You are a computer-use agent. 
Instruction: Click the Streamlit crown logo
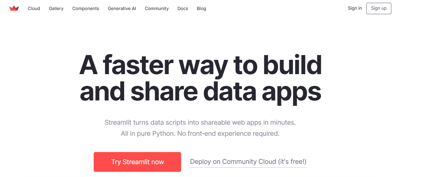(x=14, y=8)
